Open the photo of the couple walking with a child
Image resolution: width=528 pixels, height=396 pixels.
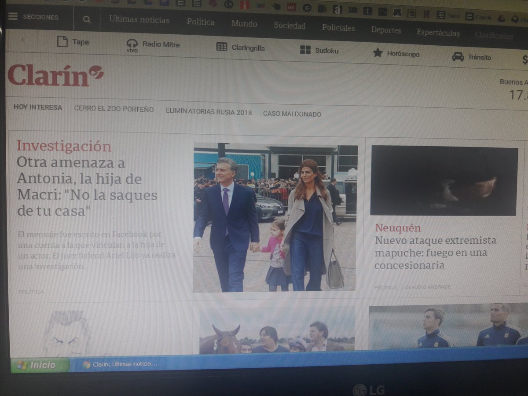pyautogui.click(x=275, y=217)
